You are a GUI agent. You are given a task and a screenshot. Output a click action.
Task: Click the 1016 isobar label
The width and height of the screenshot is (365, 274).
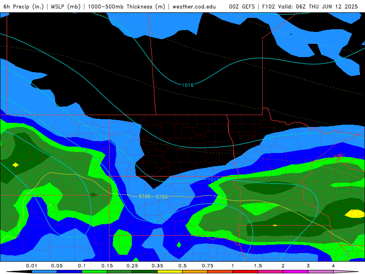tap(188, 85)
